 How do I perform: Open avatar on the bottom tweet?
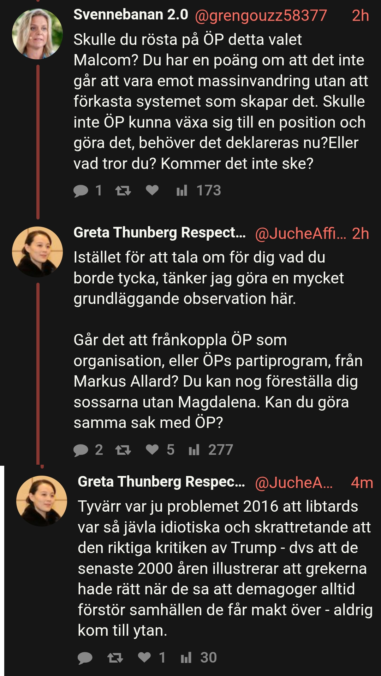pyautogui.click(x=42, y=501)
